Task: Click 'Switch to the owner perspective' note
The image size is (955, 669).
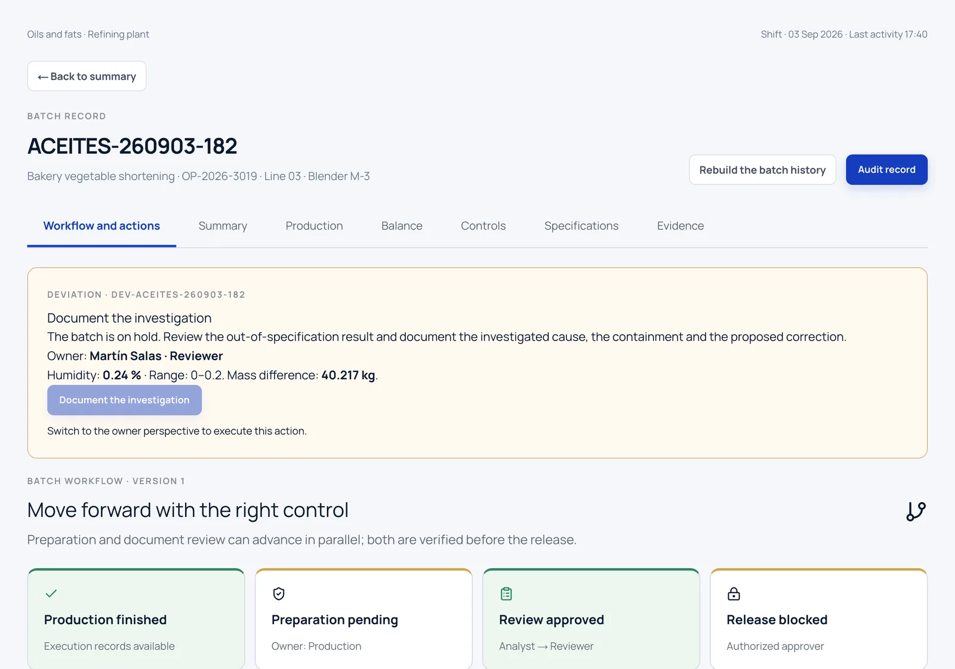Action: [177, 431]
